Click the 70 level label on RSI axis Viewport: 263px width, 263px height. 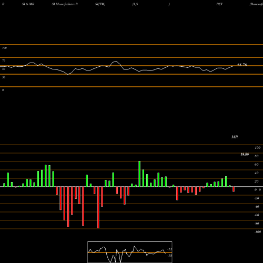point(4,60)
